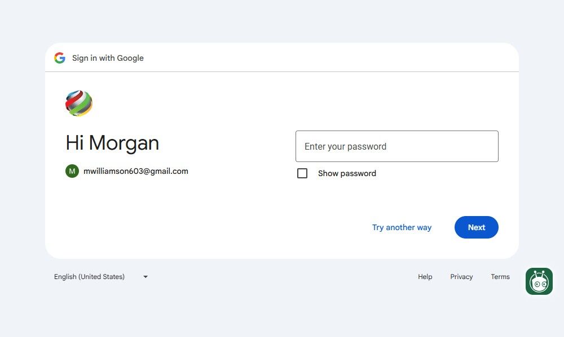Click the colorful sphere app logo
This screenshot has height=337, width=564.
click(x=79, y=104)
